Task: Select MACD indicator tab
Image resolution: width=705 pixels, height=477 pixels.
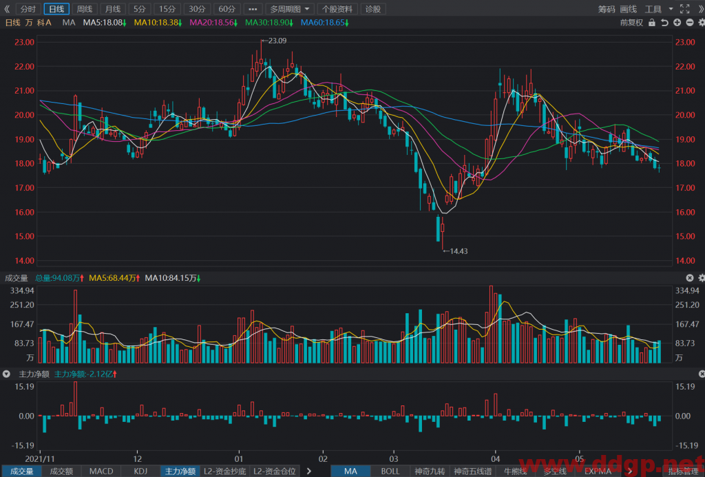Action: click(x=101, y=471)
